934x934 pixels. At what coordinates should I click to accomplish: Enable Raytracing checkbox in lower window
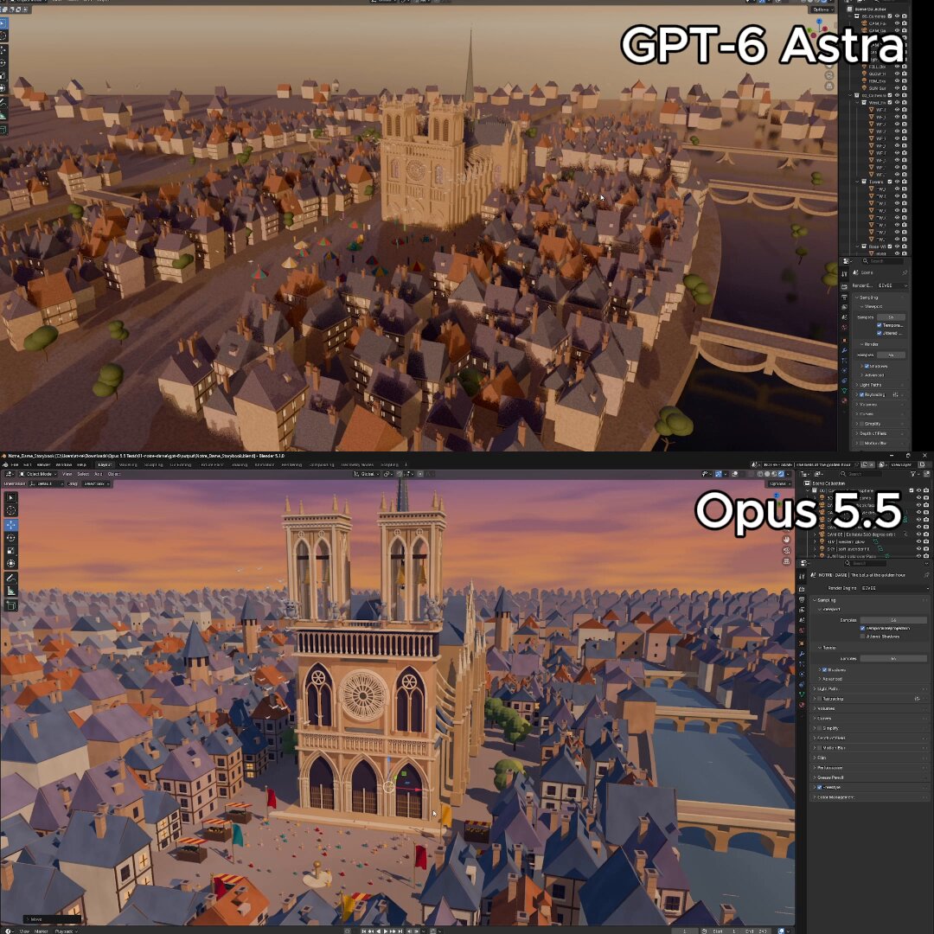coord(819,699)
